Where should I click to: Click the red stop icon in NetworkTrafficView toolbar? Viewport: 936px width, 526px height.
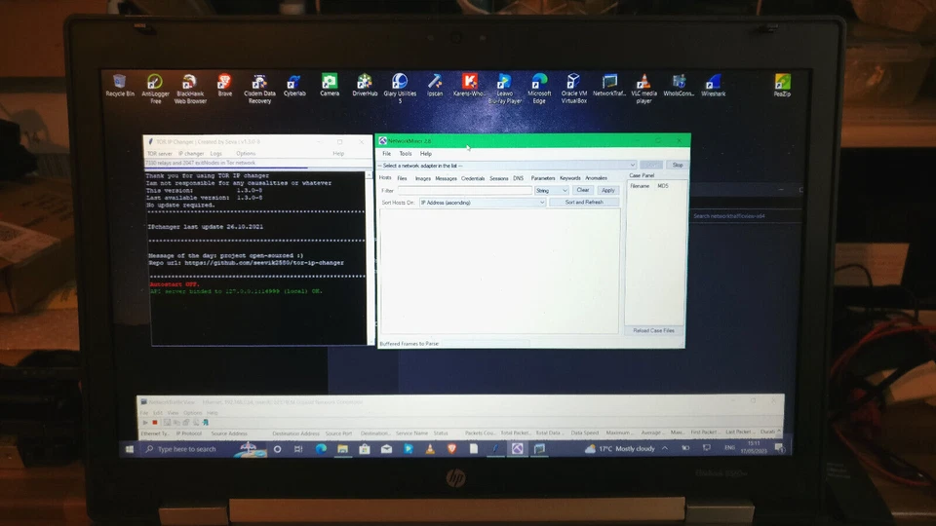click(x=155, y=422)
